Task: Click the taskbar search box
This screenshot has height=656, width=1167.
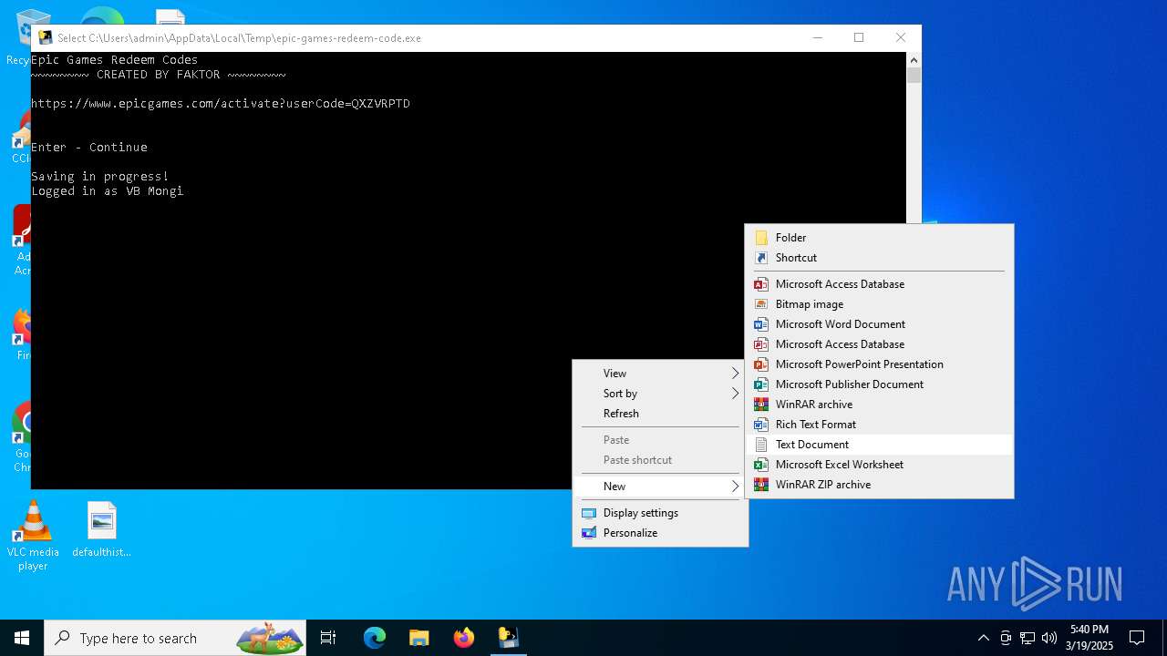Action: tap(176, 638)
